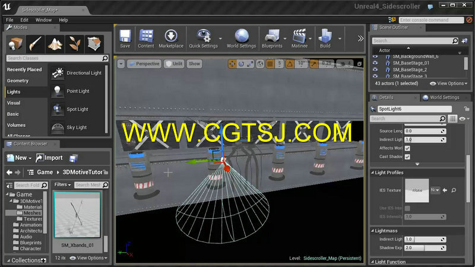
Task: Maximize the viewport with restore icon
Action: pos(359,64)
